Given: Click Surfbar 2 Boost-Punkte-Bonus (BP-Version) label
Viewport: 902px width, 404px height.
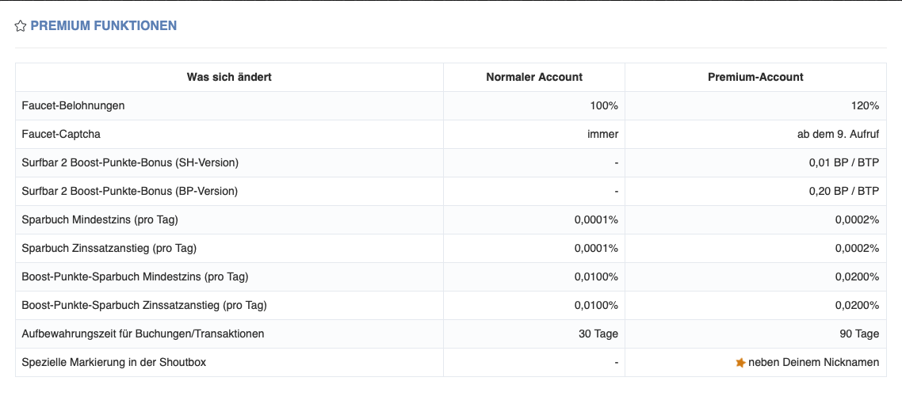Looking at the screenshot, I should click(x=129, y=192).
